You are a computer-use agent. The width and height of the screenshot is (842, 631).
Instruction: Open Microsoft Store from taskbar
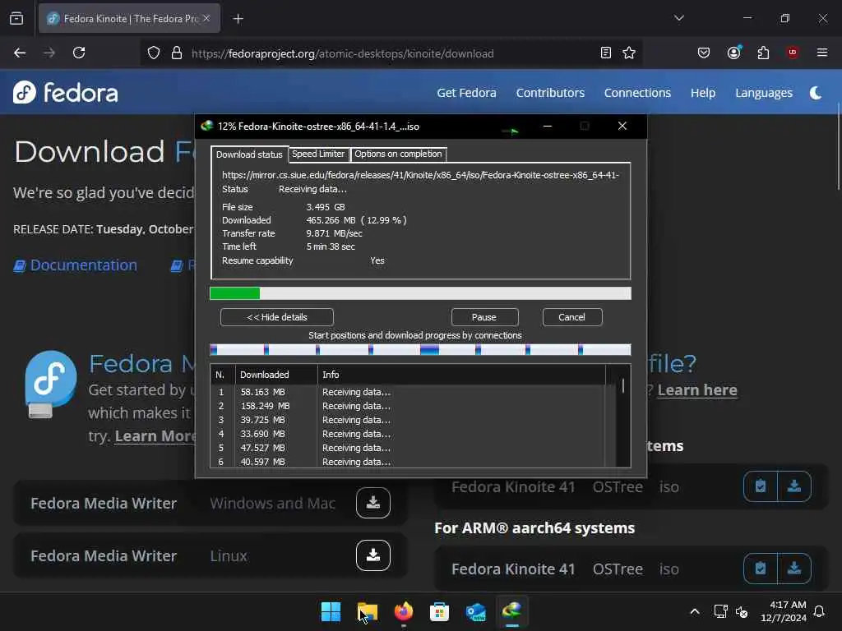pyautogui.click(x=439, y=611)
